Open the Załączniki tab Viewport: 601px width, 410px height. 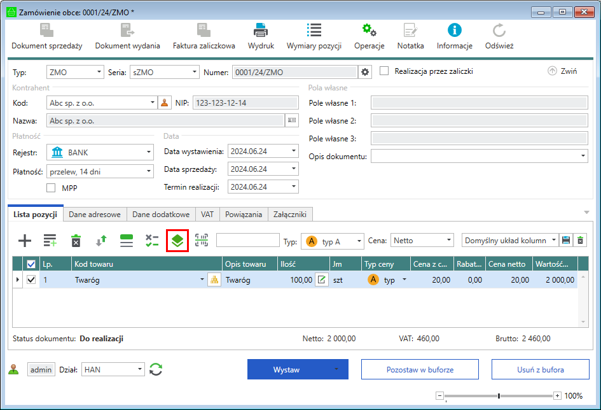point(291,215)
